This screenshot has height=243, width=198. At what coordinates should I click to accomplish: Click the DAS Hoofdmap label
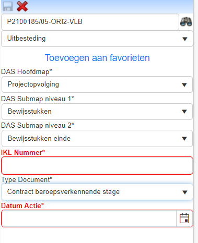point(27,71)
